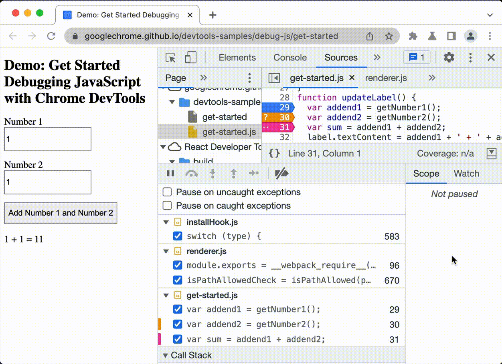Screen dimensions: 502x364
Task: Open DevTools settings gear
Action: tap(449, 58)
